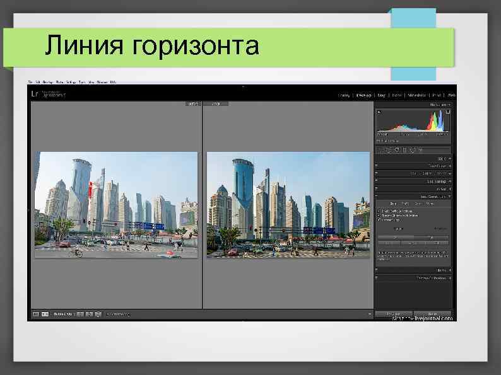The image size is (501, 375).
Task: Open toolbar options dropdown arrow
Action: tap(370, 314)
